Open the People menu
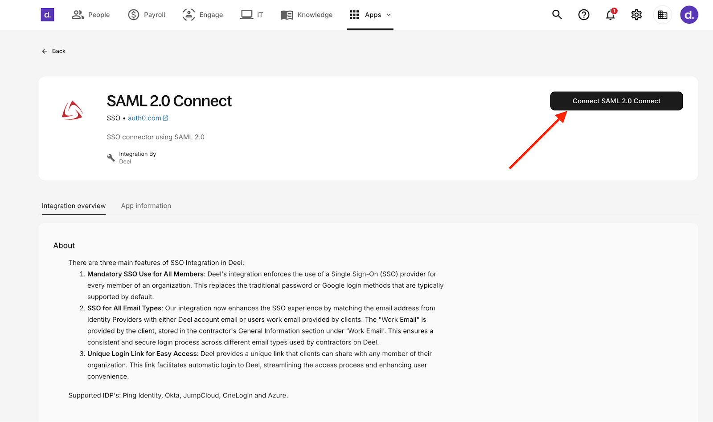This screenshot has height=422, width=713. tap(90, 15)
